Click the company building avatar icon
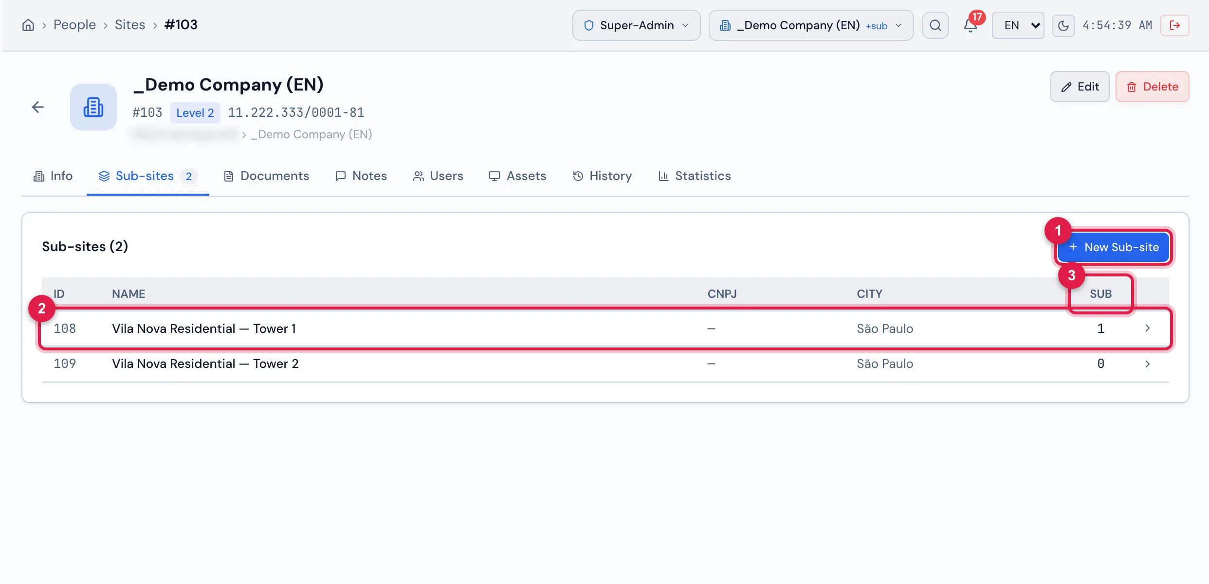1209x584 pixels. pyautogui.click(x=93, y=107)
